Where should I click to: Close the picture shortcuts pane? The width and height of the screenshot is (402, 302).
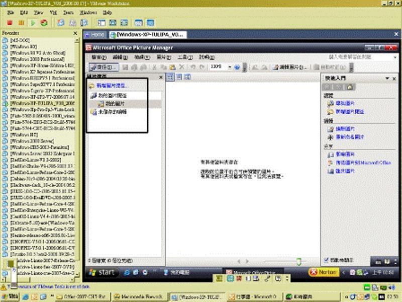(161, 77)
